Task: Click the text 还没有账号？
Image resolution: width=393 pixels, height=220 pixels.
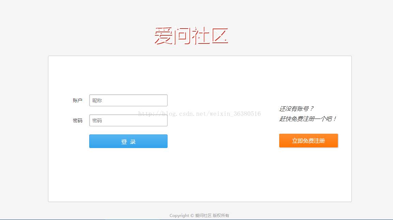Action: pos(296,109)
